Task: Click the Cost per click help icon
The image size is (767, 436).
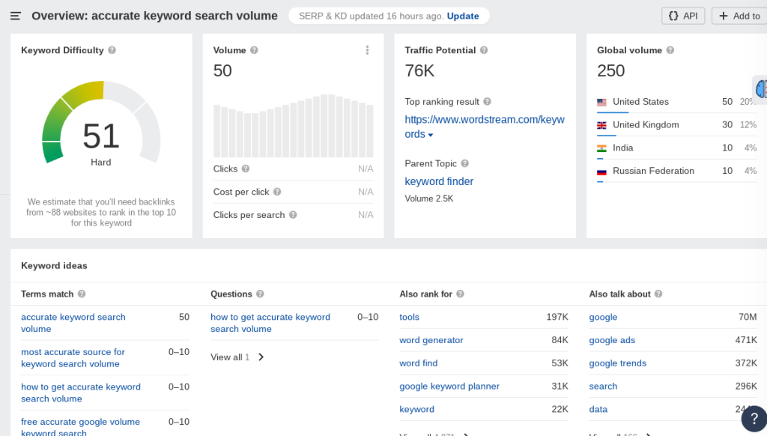Action: point(277,192)
